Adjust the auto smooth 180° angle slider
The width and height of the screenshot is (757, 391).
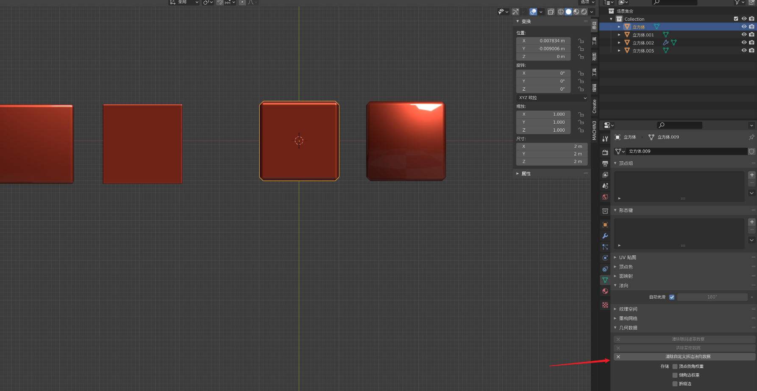pos(712,297)
